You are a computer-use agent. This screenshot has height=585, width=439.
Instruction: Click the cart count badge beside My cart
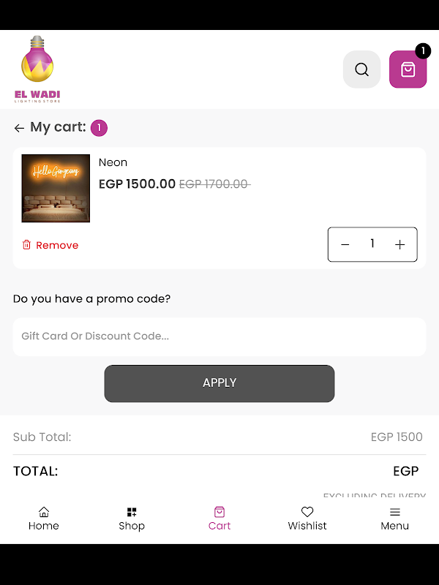(x=99, y=128)
